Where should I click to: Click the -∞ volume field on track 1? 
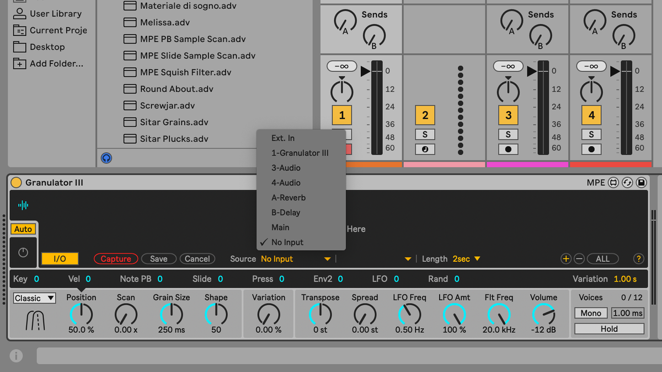click(341, 66)
